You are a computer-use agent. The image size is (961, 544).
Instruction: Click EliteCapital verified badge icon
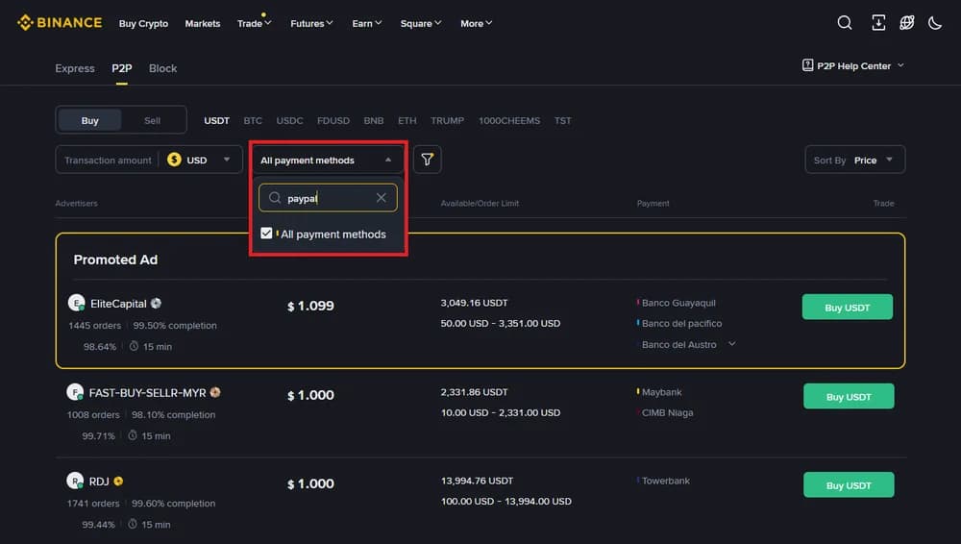(157, 303)
